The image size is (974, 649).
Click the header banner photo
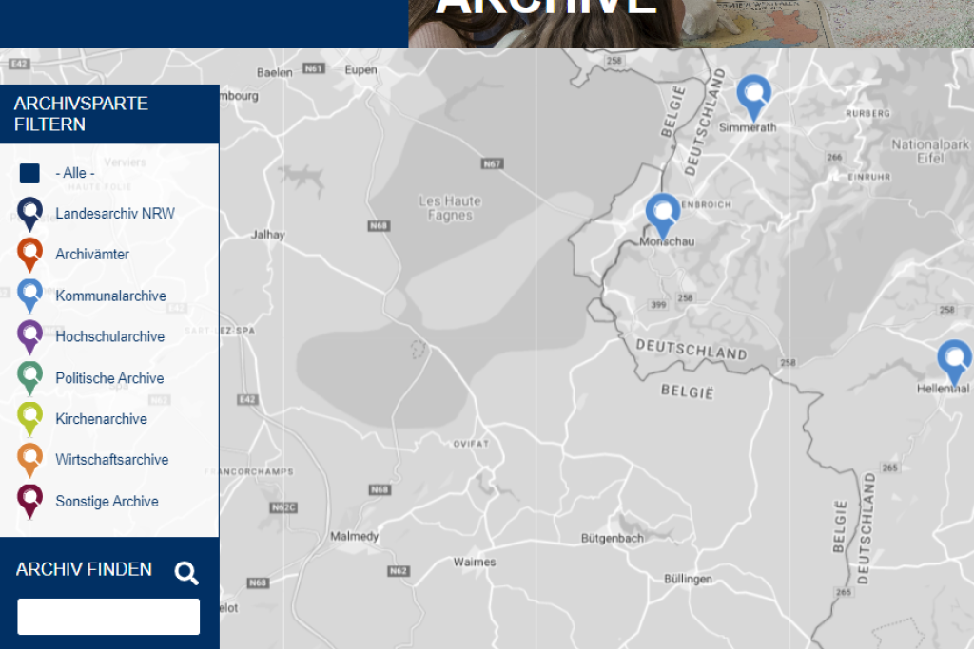coord(691,24)
